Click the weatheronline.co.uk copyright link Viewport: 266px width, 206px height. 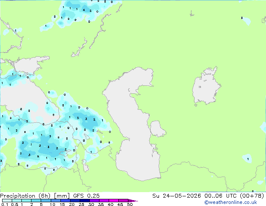tap(231, 202)
